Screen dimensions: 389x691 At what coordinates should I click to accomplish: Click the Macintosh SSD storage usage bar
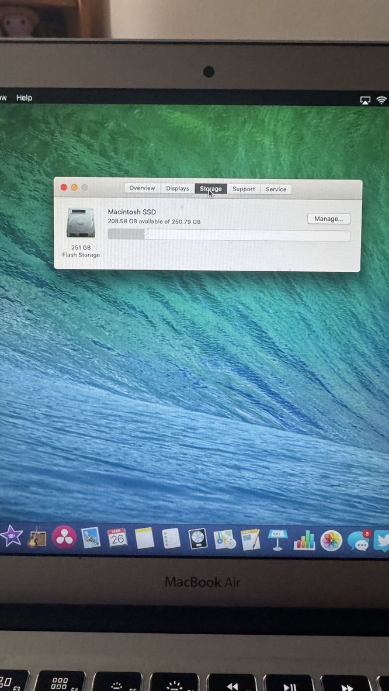[228, 235]
